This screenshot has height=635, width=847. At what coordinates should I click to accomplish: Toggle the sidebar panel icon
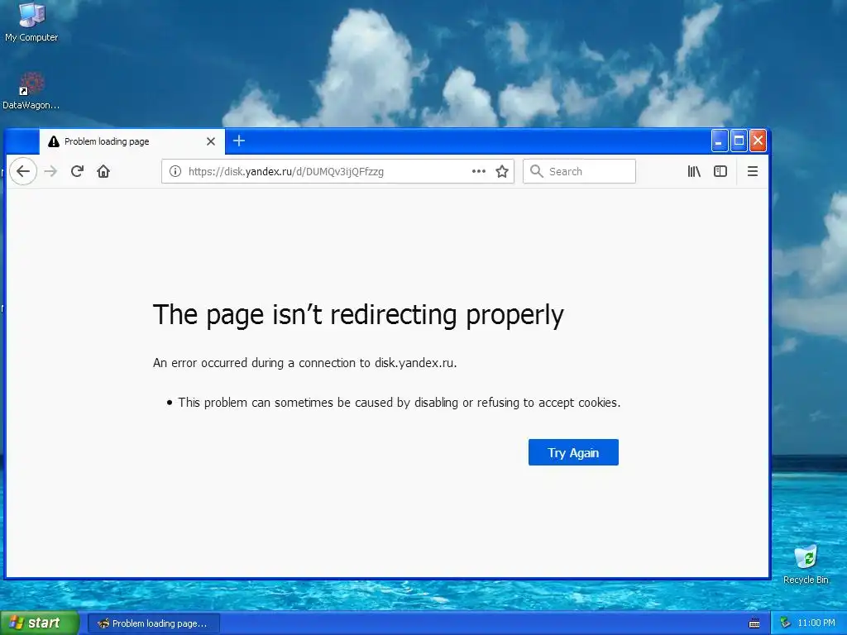point(720,171)
